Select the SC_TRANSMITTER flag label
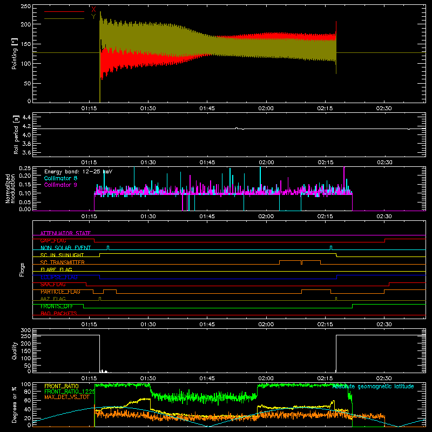 [63, 262]
